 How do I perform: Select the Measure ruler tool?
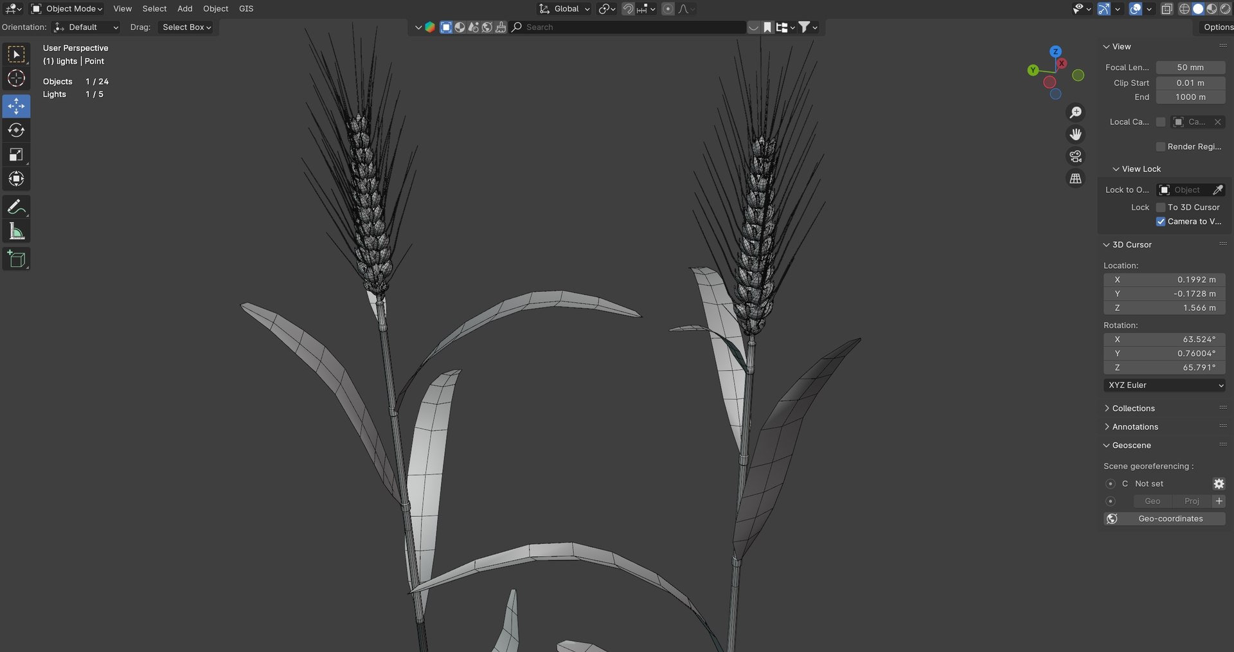point(16,231)
